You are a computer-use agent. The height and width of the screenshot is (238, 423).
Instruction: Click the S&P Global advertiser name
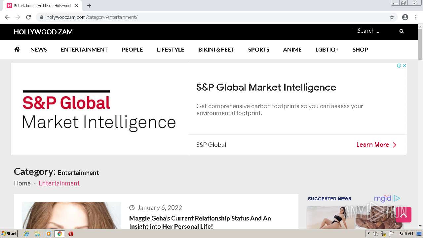click(211, 145)
